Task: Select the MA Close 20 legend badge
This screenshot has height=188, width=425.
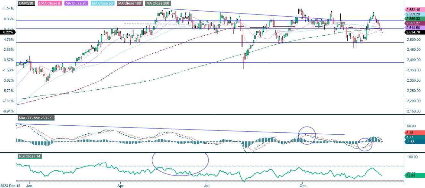Action: pyautogui.click(x=77, y=4)
